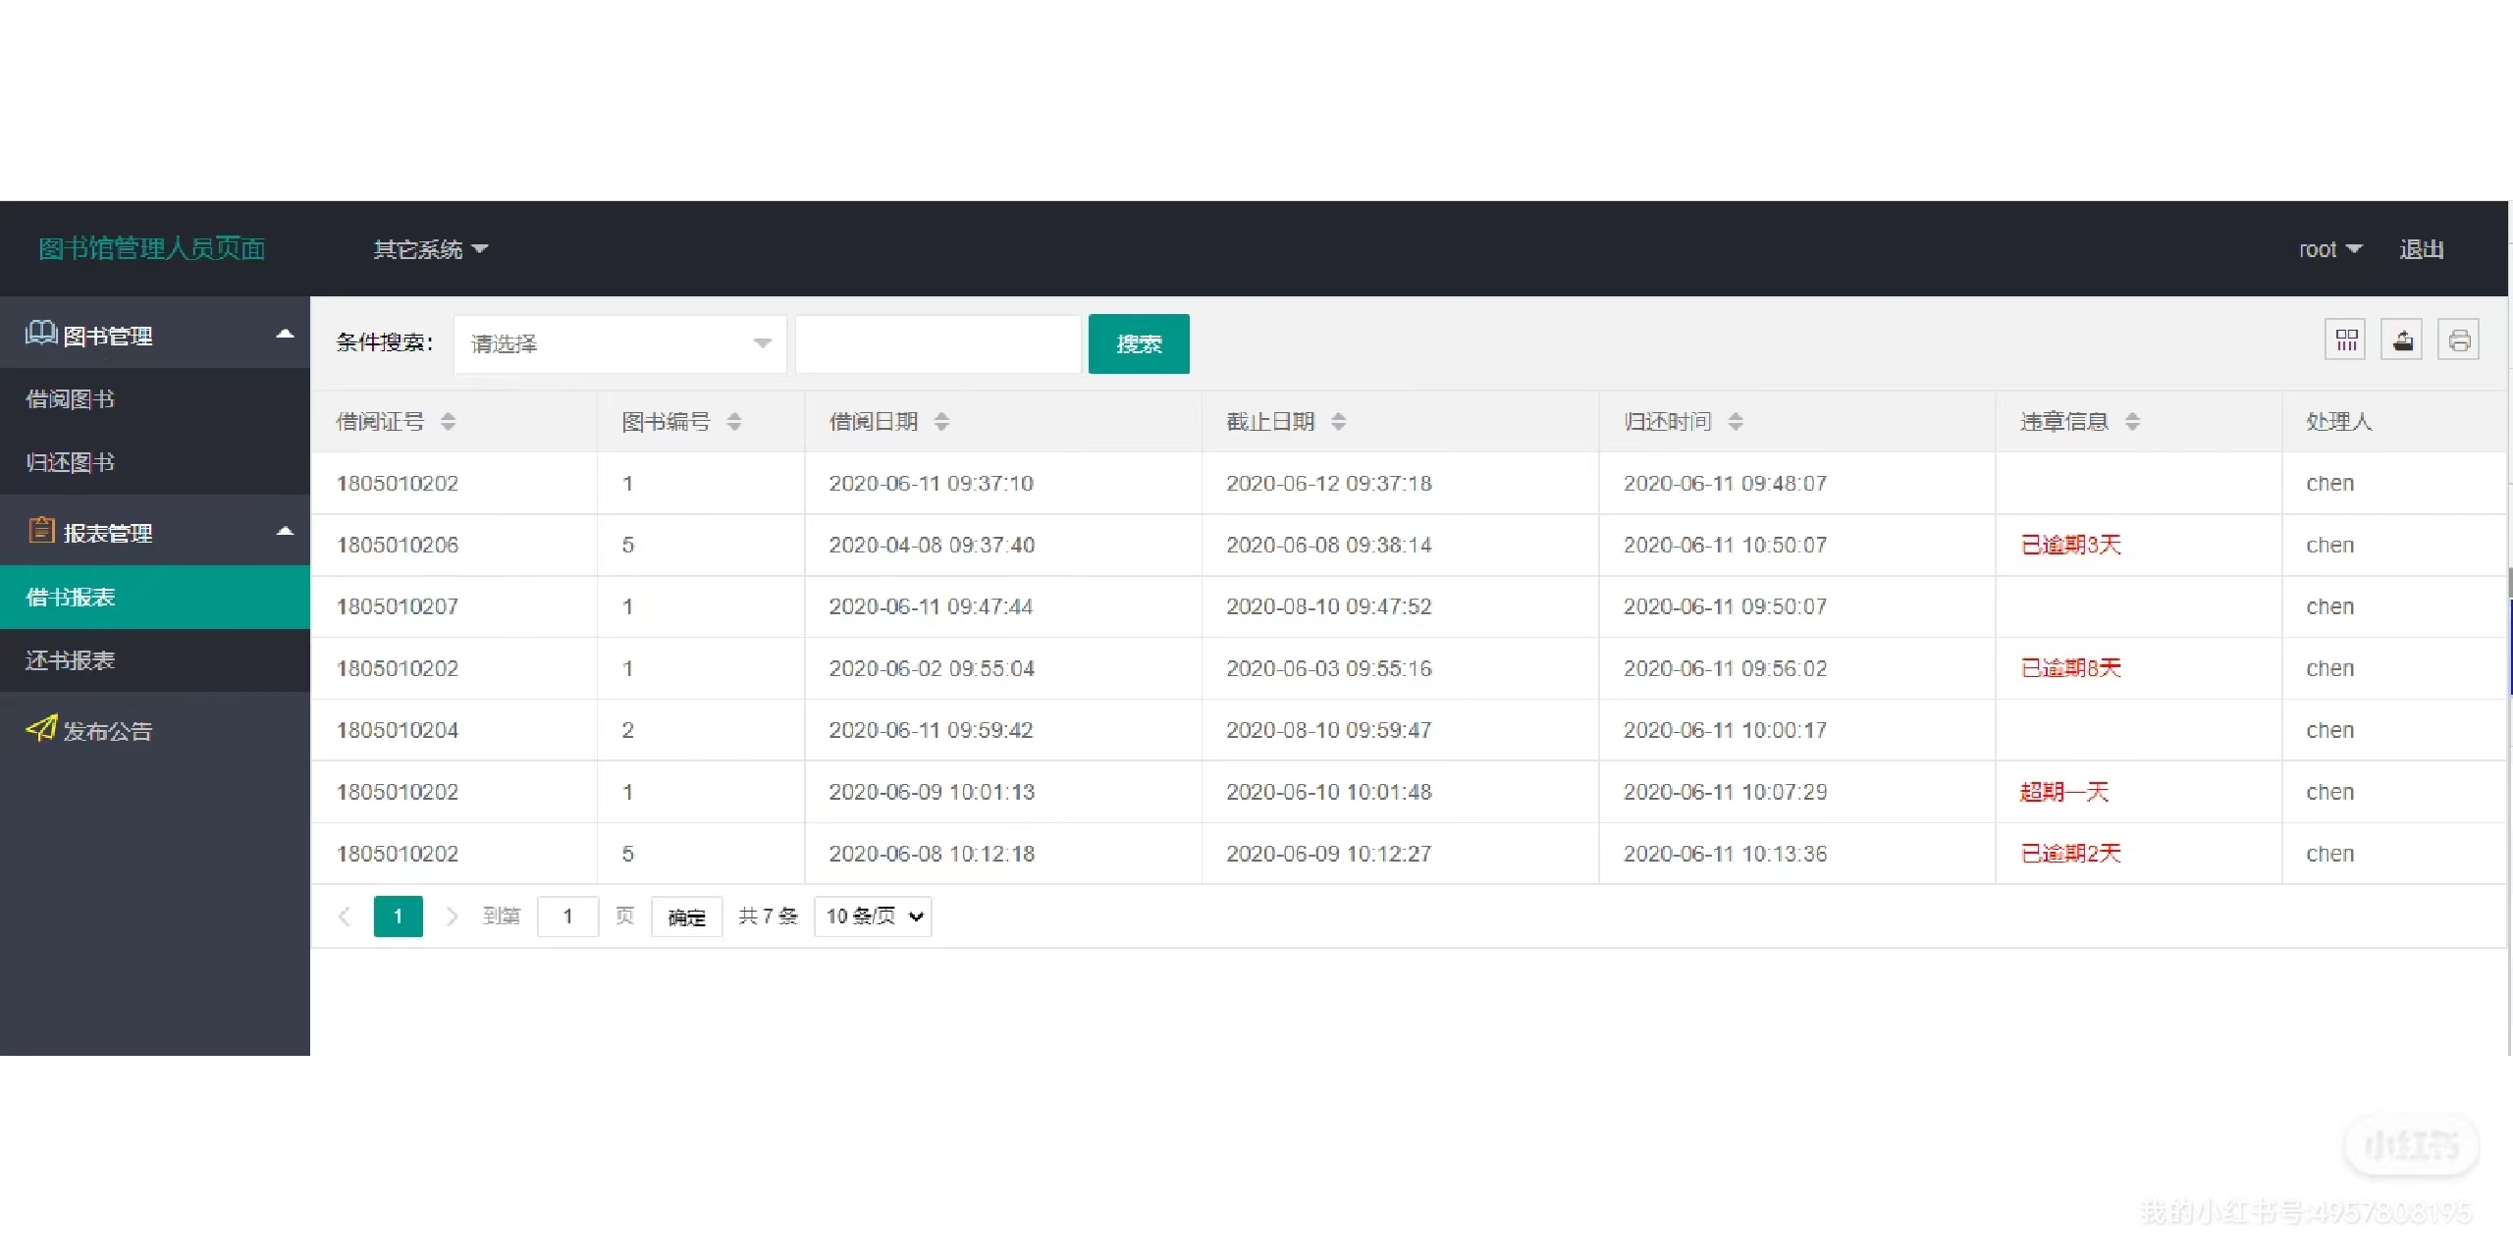This screenshot has height=1256, width=2513.
Task: Expand the 其它系统 menu
Action: [x=430, y=249]
